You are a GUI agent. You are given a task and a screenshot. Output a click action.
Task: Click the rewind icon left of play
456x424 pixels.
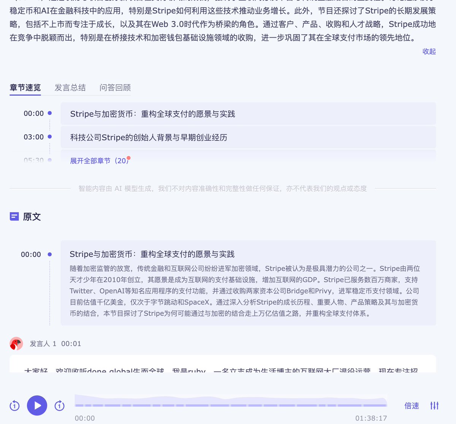pyautogui.click(x=14, y=406)
